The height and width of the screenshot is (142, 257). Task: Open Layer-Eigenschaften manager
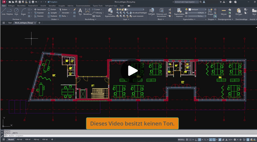click(x=110, y=12)
